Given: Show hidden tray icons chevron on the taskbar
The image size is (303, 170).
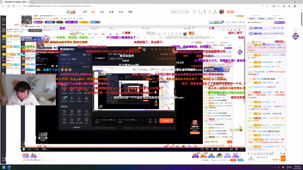Looking at the screenshot, I should point(275,167).
